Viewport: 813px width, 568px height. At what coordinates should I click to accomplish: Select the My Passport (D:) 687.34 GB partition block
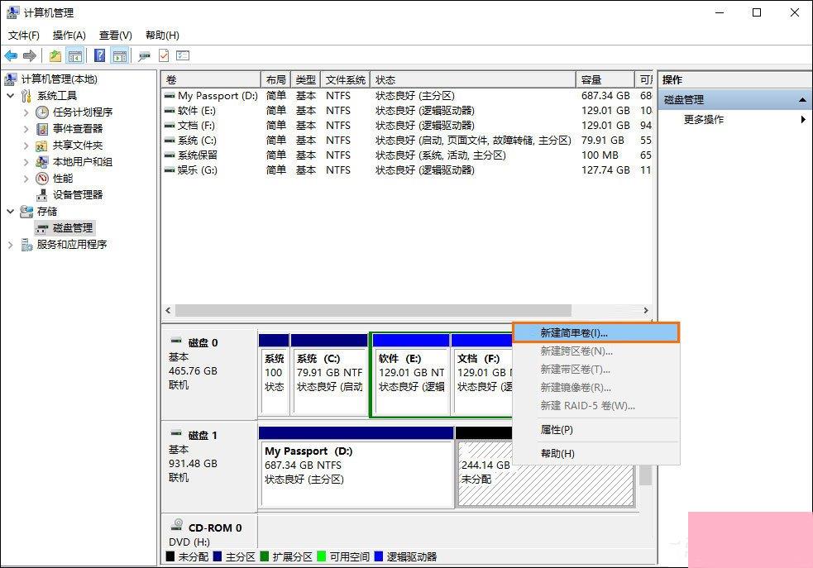(356, 466)
